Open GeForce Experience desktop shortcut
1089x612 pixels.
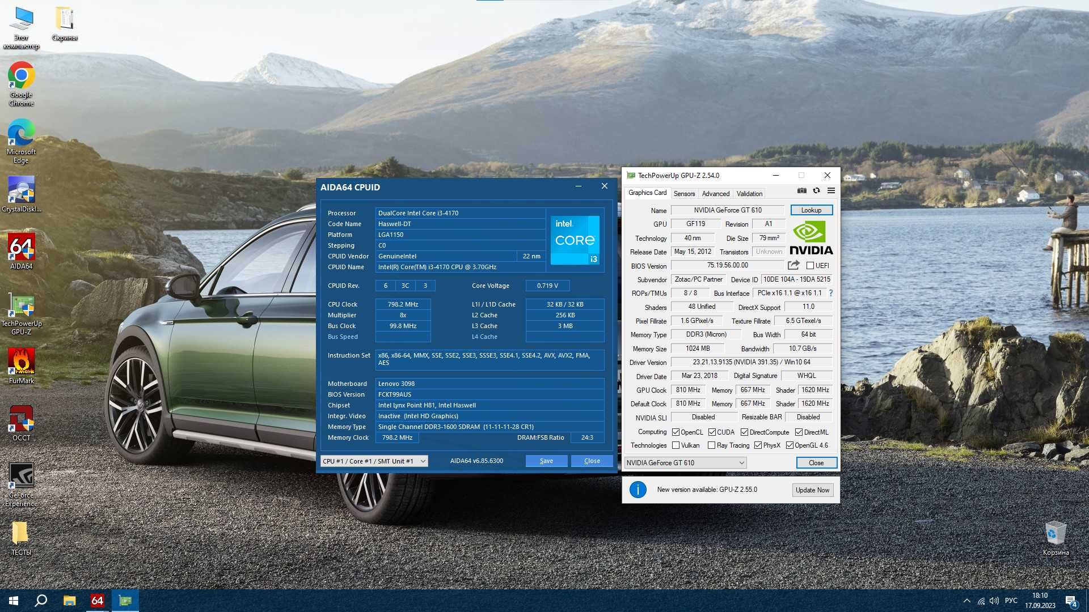coord(21,484)
